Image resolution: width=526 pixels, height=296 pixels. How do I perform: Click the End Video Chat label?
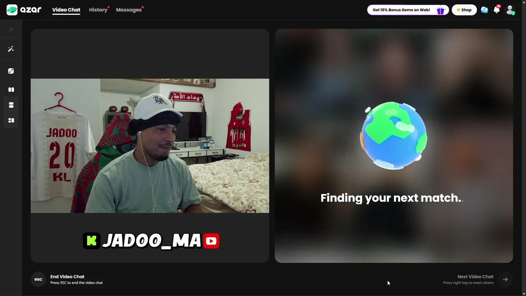[x=67, y=277]
